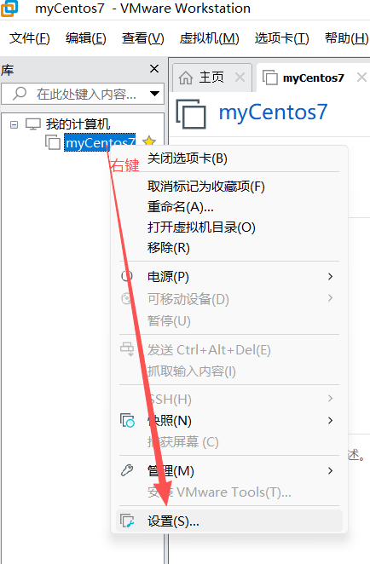Click the VMware Workstation logo icon

[9, 8]
